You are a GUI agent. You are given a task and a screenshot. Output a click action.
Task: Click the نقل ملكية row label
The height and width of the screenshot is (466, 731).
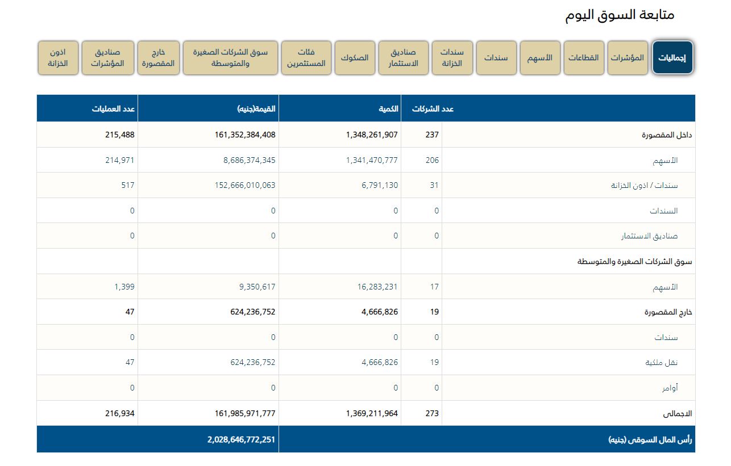click(662, 363)
